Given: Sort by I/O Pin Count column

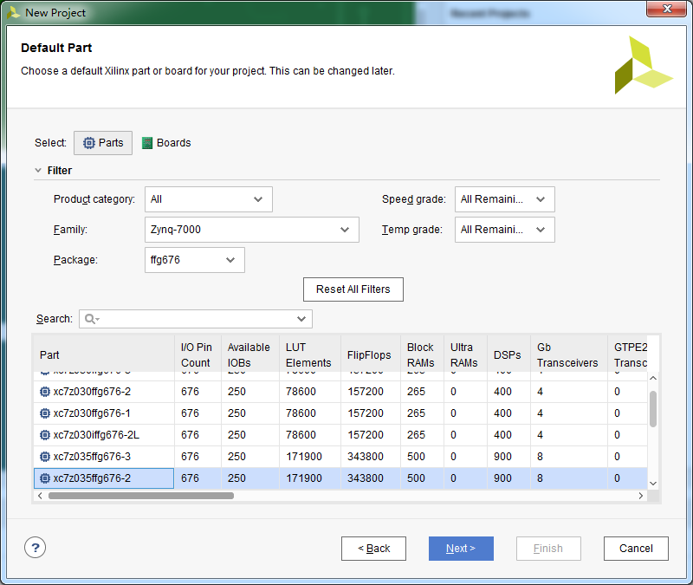Looking at the screenshot, I should click(x=198, y=354).
